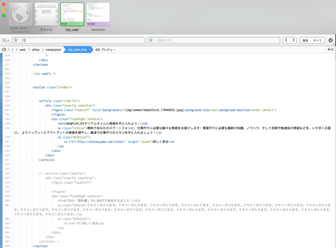Viewport: 336px width, 248px height.
Task: Click line number 536 in the gutter
Action: click(x=8, y=87)
